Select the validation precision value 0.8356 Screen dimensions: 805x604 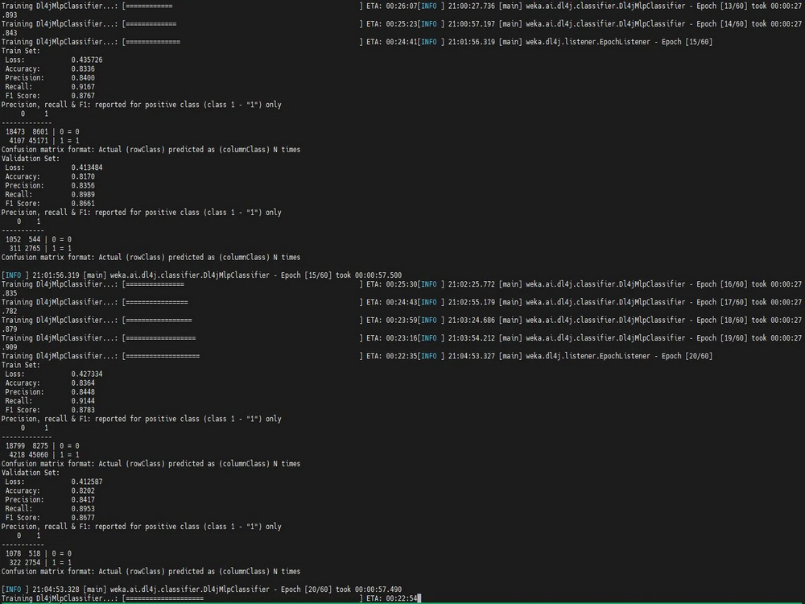[83, 185]
